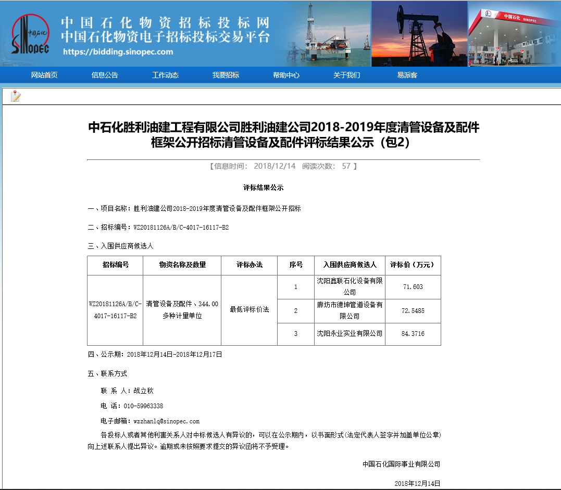Go to the 工作动态 navigation tab
This screenshot has width=561, height=490.
(x=165, y=75)
